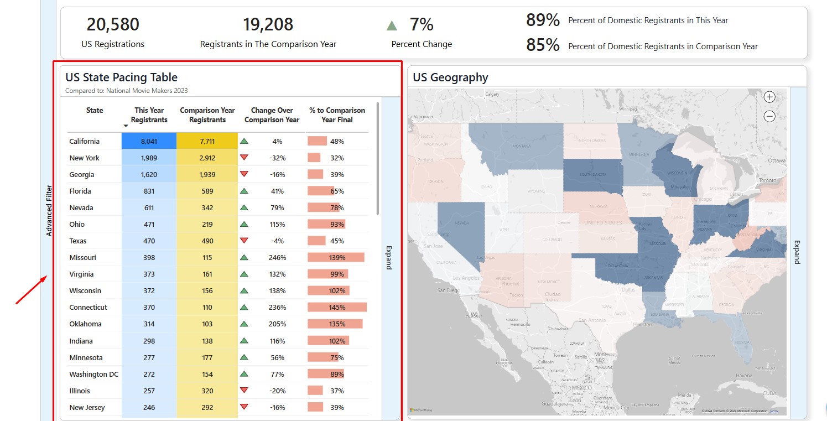Zoom in on the US Geography map
827x421 pixels.
coord(769,97)
